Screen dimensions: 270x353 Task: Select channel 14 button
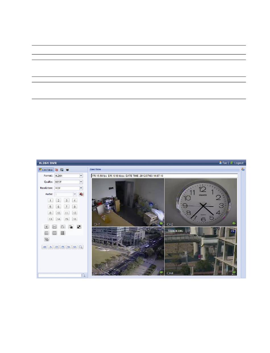(59, 219)
